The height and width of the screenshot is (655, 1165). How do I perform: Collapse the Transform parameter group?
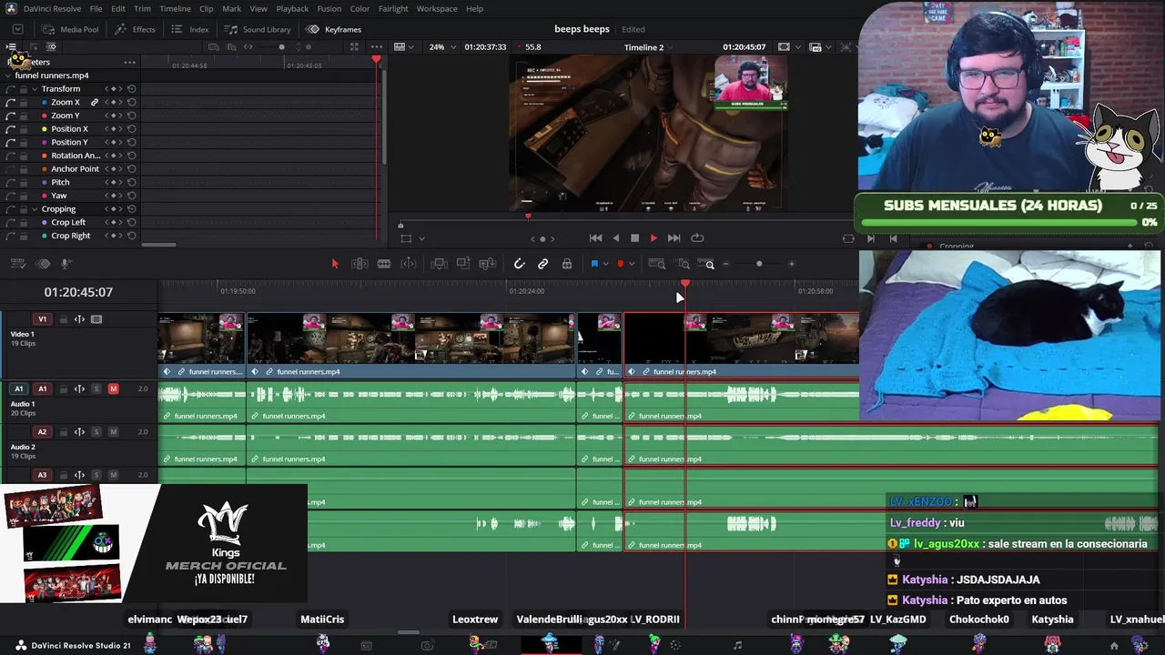(35, 89)
